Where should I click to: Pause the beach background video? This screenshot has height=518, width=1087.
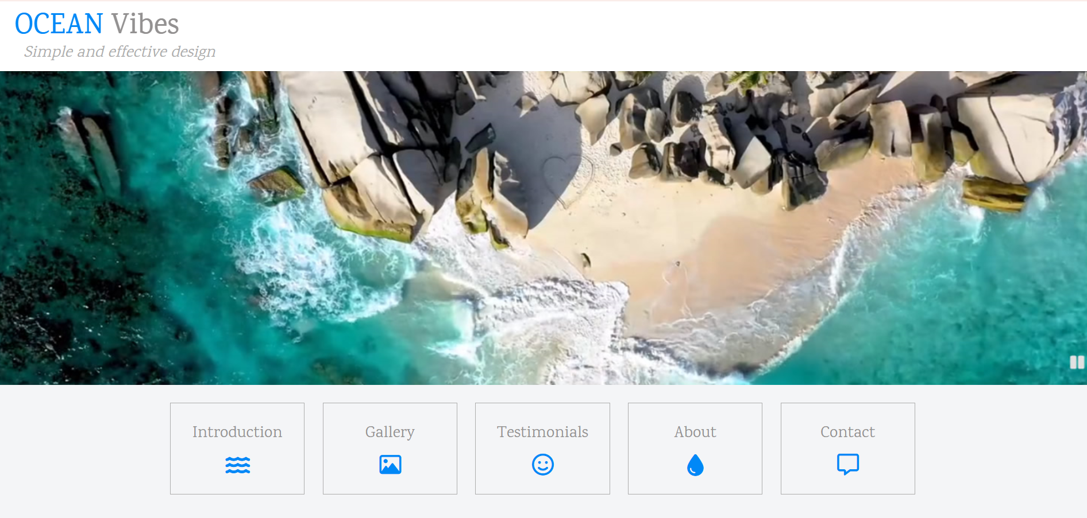(x=1077, y=362)
